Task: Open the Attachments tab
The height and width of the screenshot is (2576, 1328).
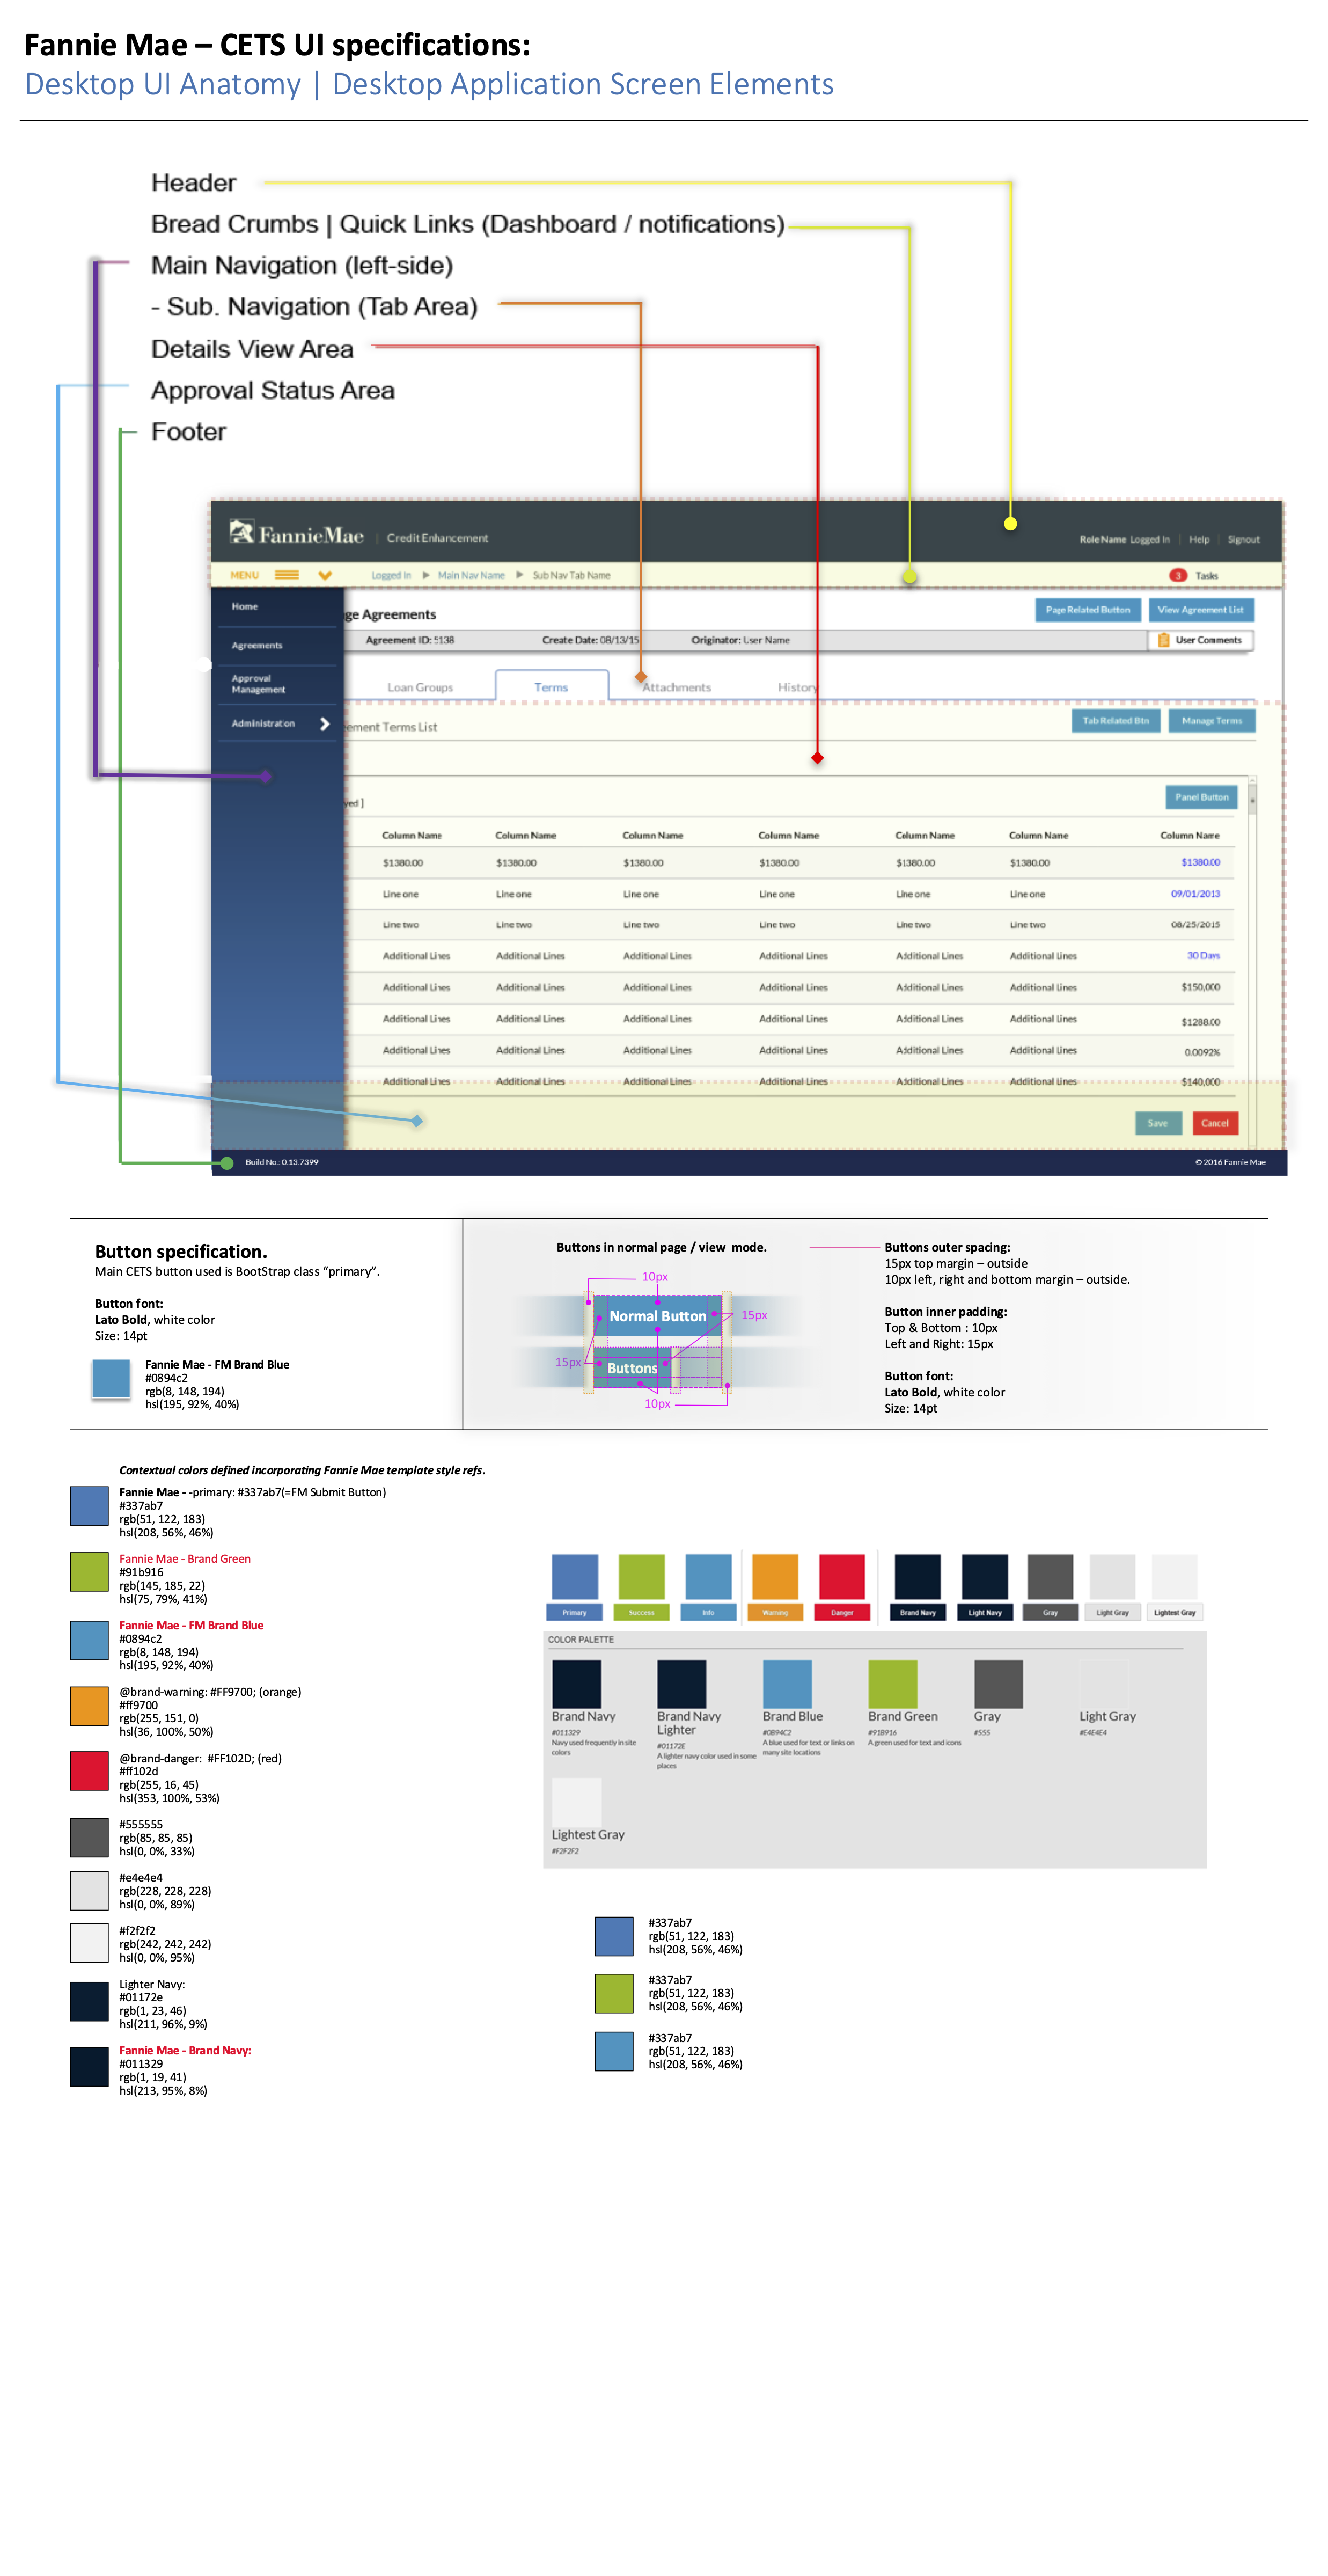Action: click(x=677, y=688)
